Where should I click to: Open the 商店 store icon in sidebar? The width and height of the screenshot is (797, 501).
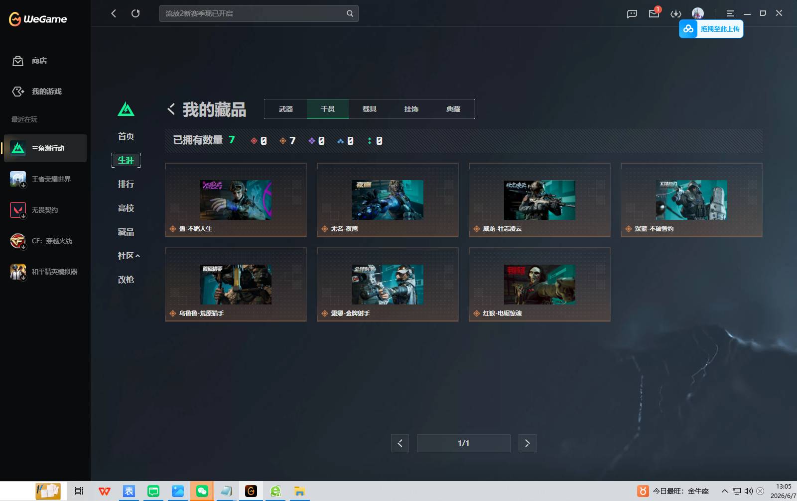[x=18, y=61]
